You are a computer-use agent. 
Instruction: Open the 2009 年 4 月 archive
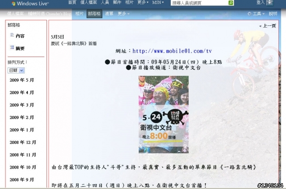coord(22,93)
